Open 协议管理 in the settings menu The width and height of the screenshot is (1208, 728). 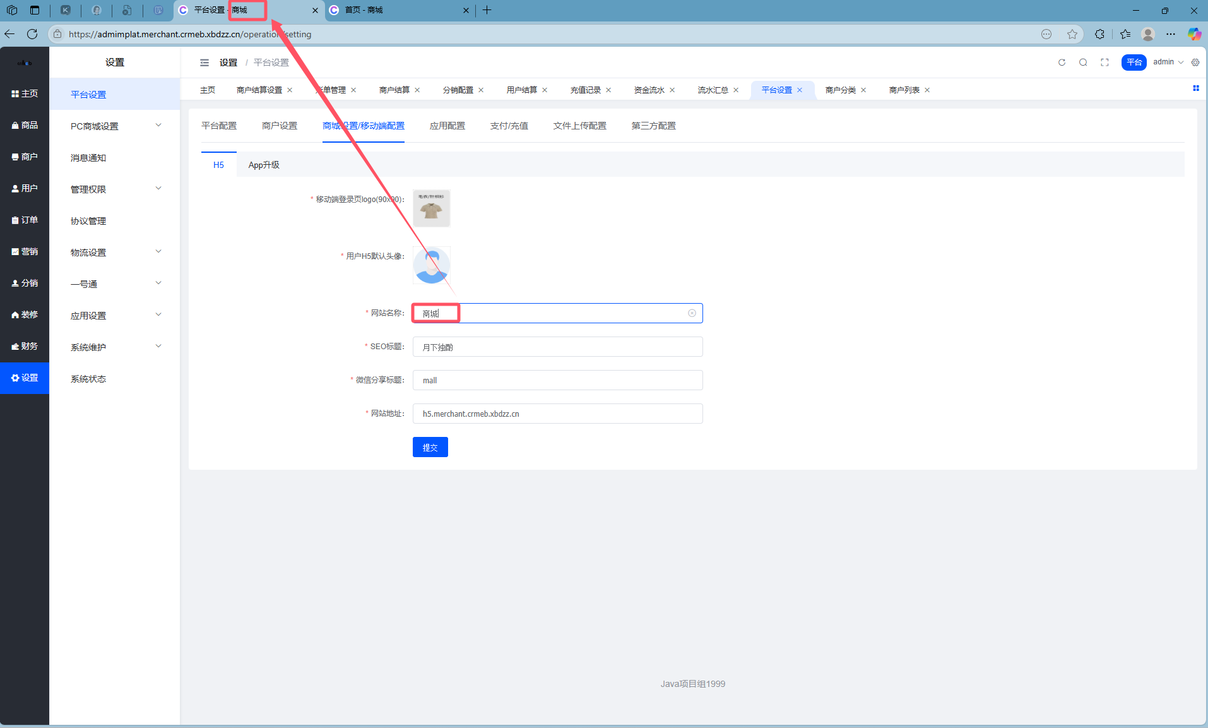click(x=88, y=220)
